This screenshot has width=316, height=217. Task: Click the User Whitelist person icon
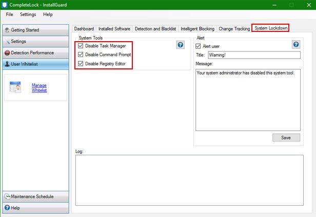(7, 64)
